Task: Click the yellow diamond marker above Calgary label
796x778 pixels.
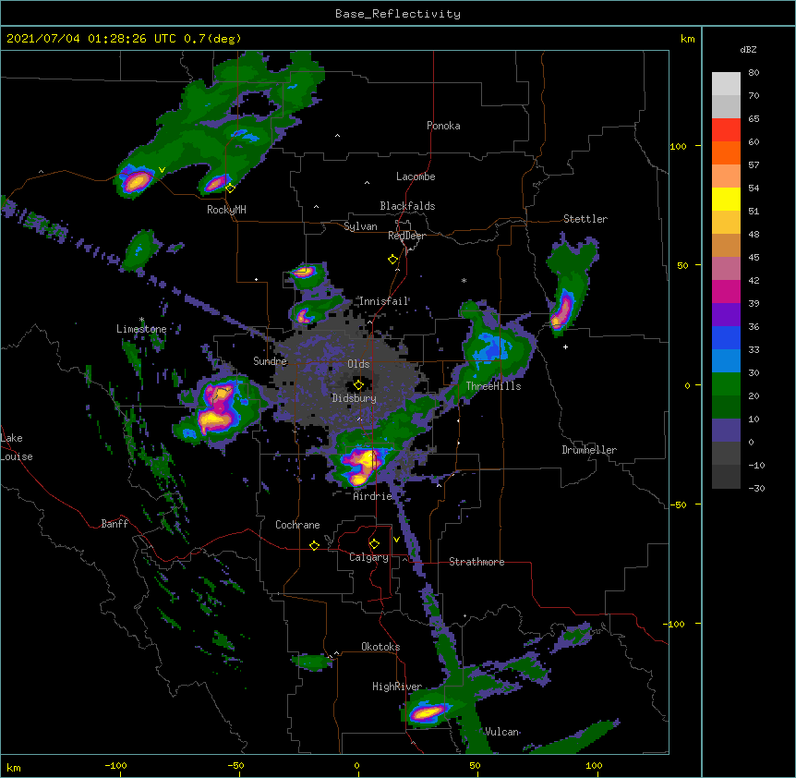Action: [x=374, y=544]
